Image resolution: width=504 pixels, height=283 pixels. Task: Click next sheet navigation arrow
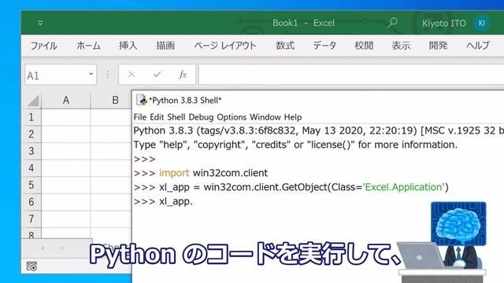pos(62,248)
